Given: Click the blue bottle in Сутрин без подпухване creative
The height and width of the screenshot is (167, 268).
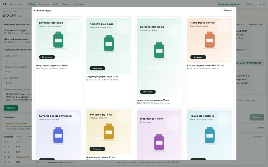Looking at the screenshot, I should (x=58, y=135).
